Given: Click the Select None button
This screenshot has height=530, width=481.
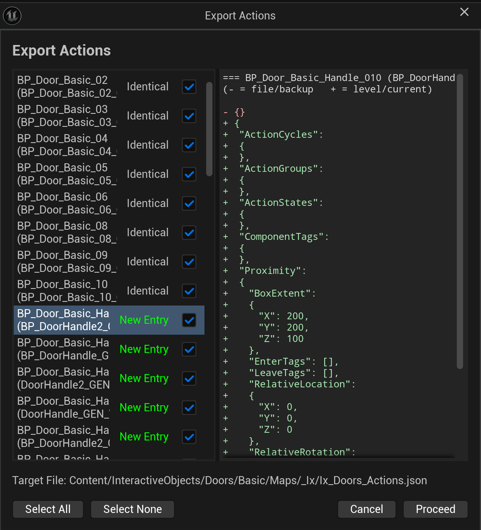Looking at the screenshot, I should pyautogui.click(x=132, y=509).
